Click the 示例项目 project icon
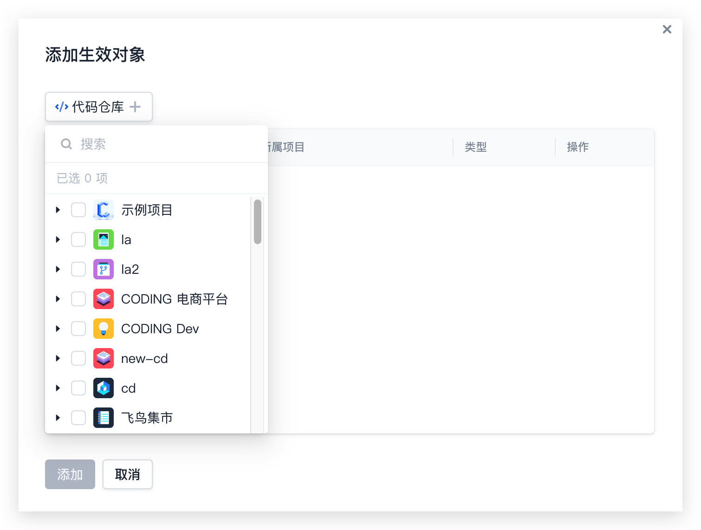This screenshot has height=530, width=701. 103,210
